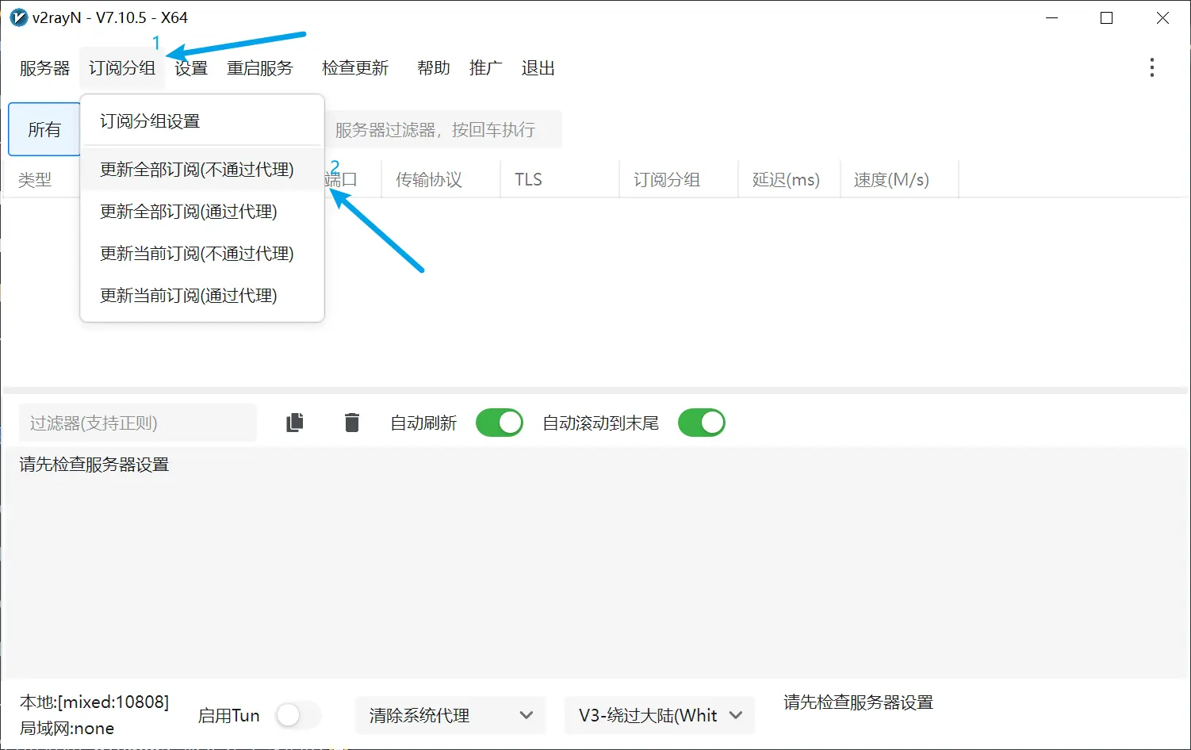The width and height of the screenshot is (1191, 750).
Task: Select 更新全部订阅(通过代理)
Action: 202,211
